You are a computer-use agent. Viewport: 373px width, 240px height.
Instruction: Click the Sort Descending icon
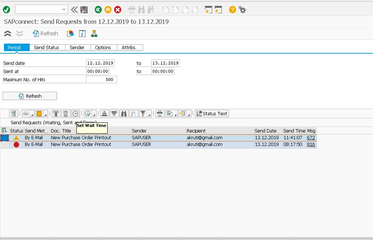coord(114,114)
